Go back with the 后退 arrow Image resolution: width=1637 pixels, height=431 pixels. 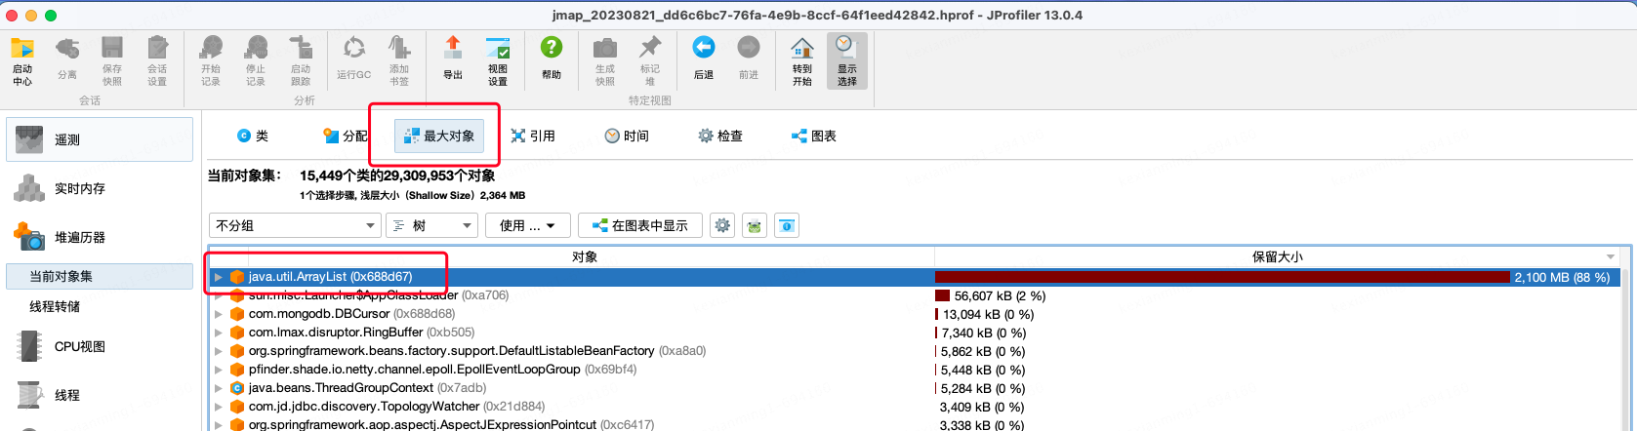703,59
